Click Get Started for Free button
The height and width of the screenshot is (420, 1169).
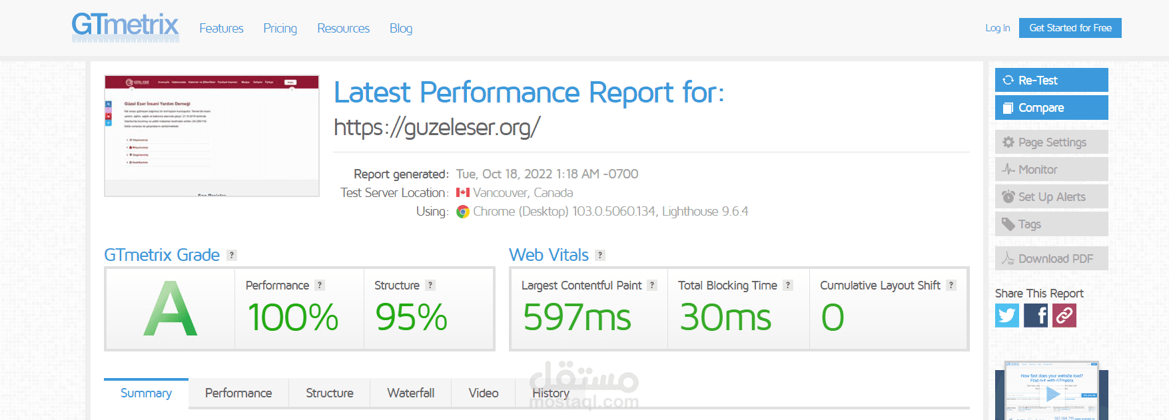(1070, 28)
